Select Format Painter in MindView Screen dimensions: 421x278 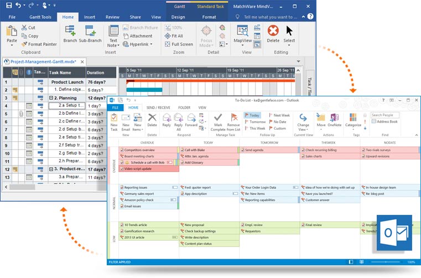39,44
